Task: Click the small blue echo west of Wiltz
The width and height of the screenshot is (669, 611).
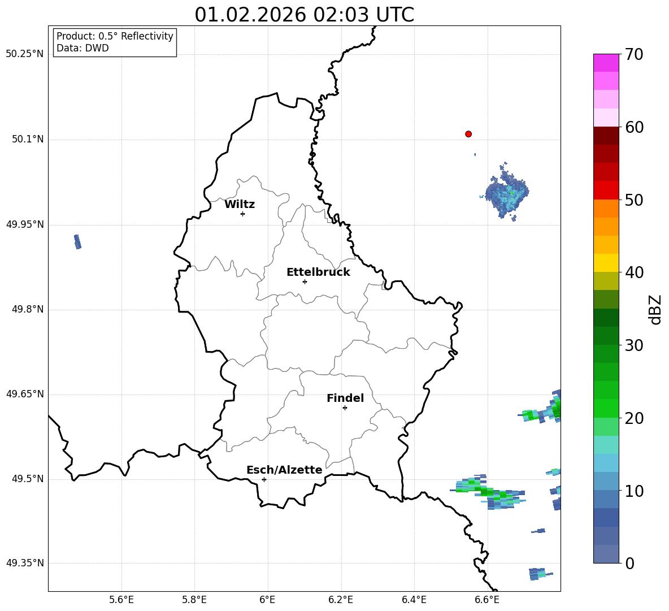Action: [x=77, y=241]
